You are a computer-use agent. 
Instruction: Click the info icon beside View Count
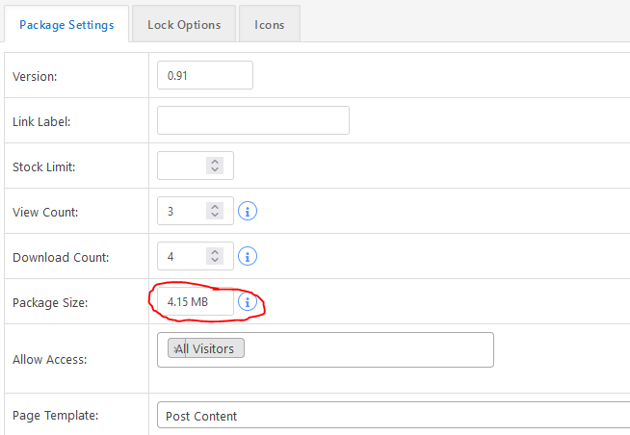pyautogui.click(x=248, y=211)
